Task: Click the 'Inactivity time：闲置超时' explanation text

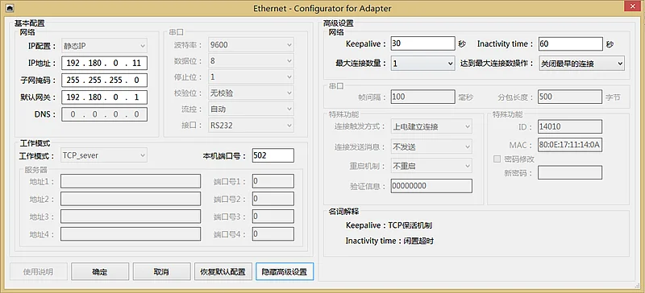Action: click(389, 241)
